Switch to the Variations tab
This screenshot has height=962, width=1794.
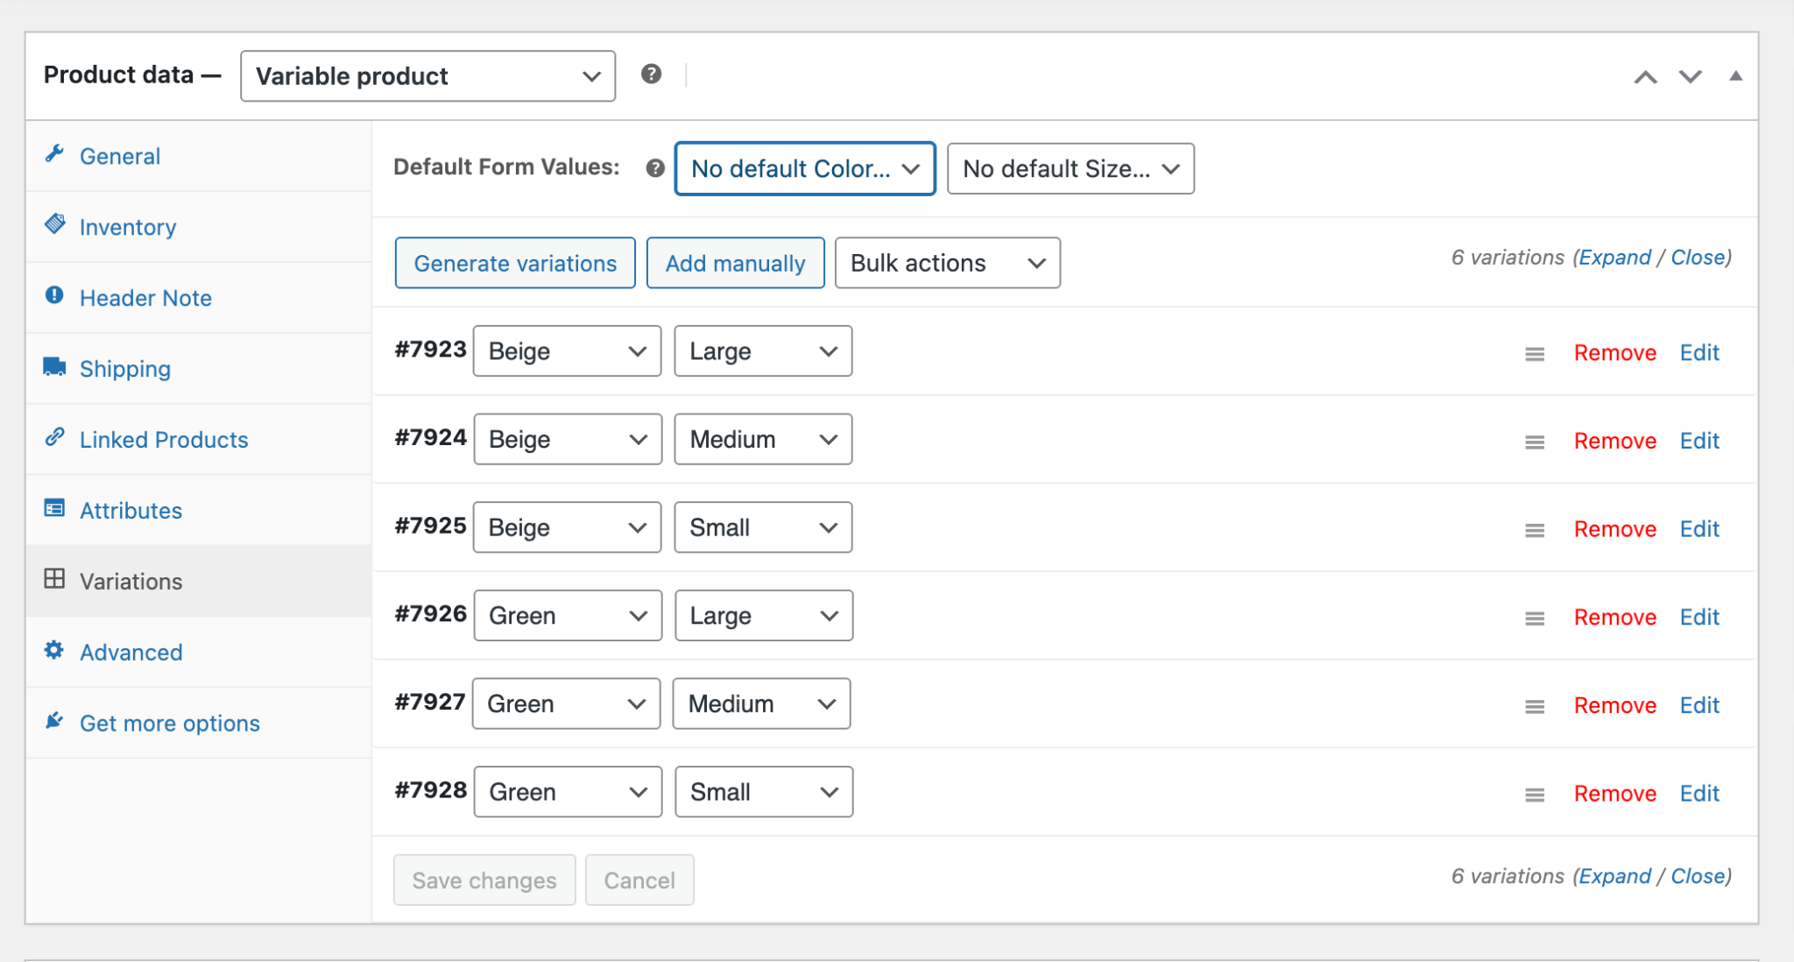(x=131, y=582)
